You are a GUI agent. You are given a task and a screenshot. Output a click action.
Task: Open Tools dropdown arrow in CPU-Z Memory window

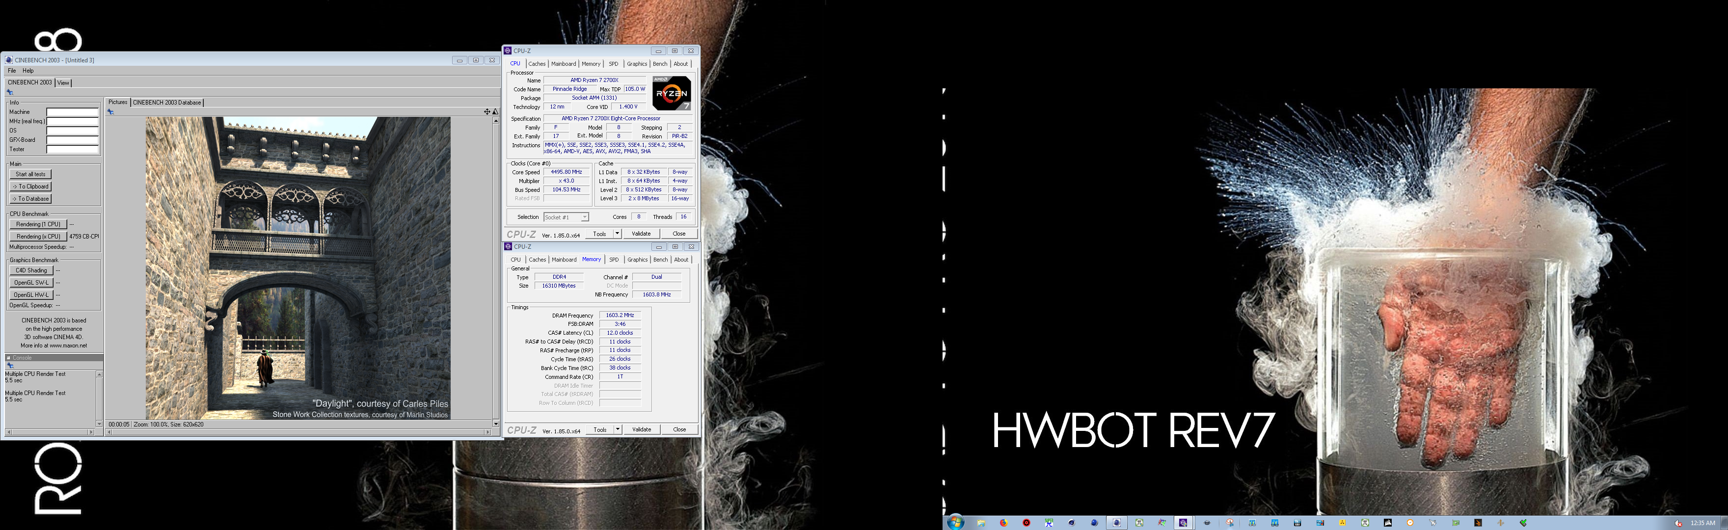click(618, 429)
